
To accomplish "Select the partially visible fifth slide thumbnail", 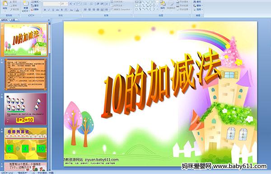I will (x=26, y=167).
